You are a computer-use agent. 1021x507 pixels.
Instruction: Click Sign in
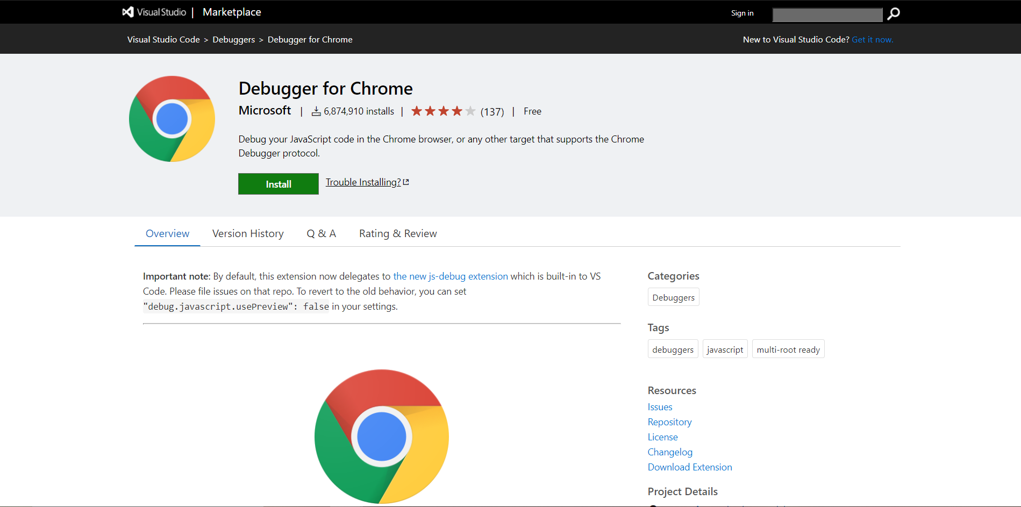pos(742,13)
